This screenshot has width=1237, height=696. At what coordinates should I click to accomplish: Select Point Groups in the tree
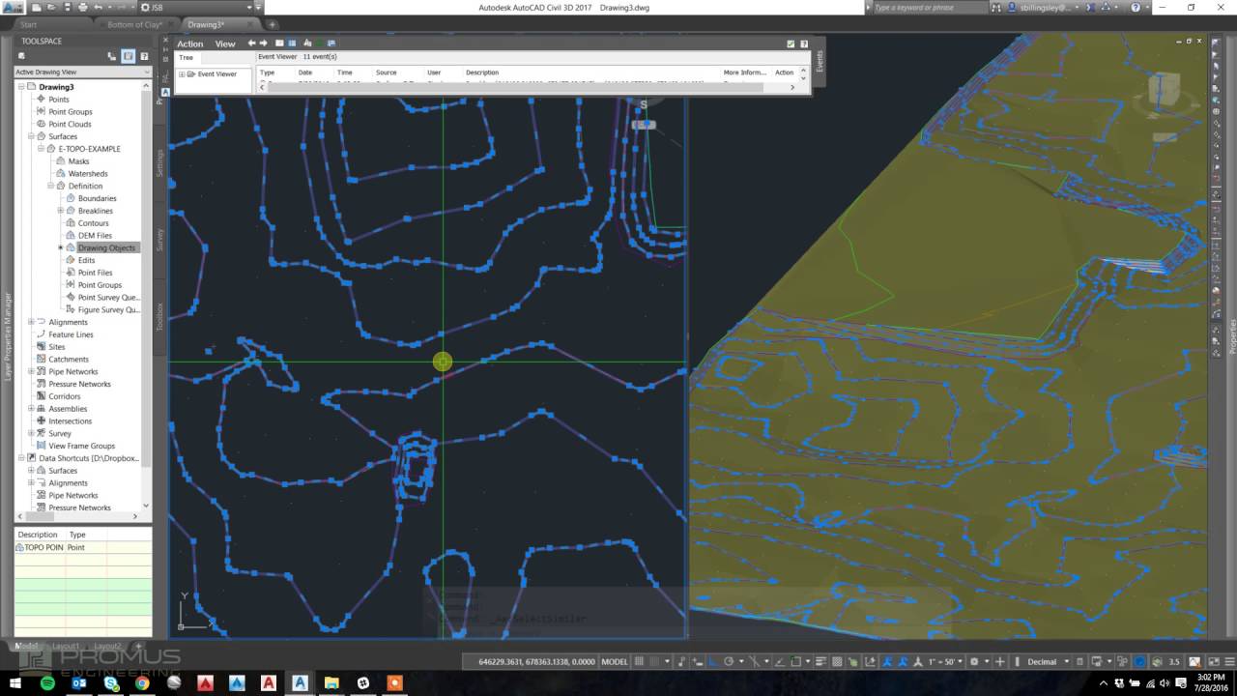click(x=71, y=112)
